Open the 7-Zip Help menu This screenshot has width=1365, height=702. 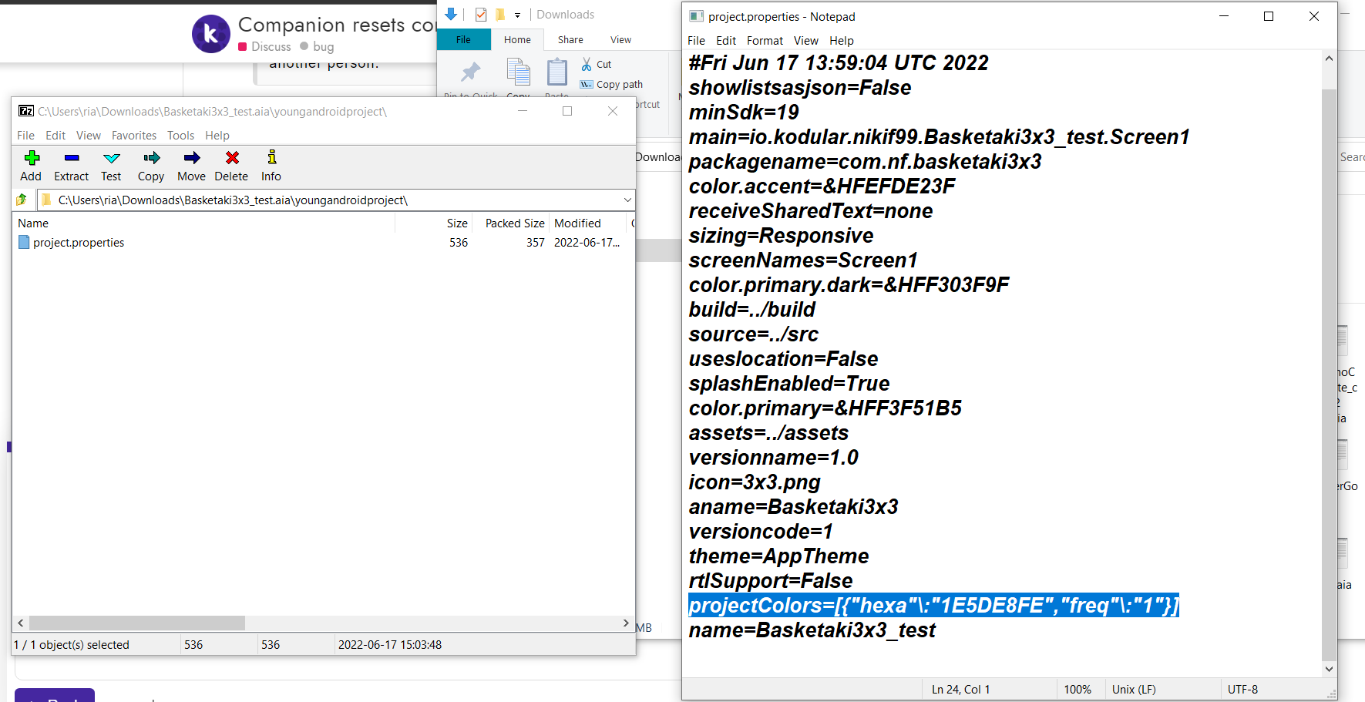point(217,136)
